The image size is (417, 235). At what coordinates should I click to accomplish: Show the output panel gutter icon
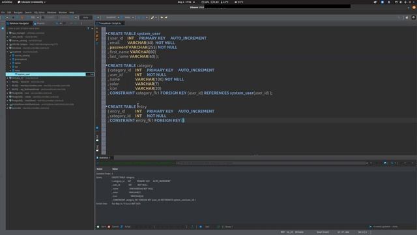[97, 138]
